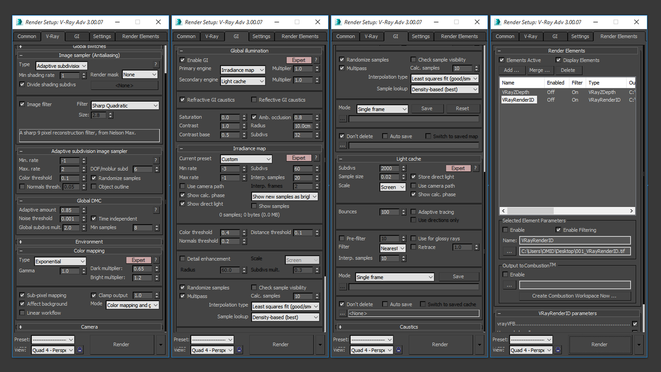
Task: Toggle Enable GI checkbox
Action: click(x=182, y=60)
